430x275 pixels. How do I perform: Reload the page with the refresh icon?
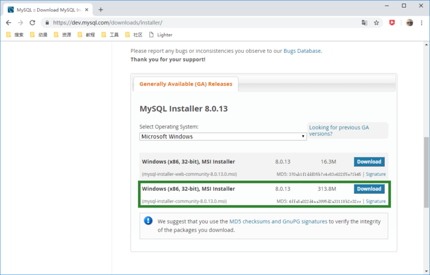tap(32, 23)
